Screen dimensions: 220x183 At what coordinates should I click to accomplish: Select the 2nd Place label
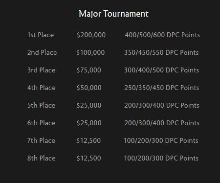tap(42, 52)
